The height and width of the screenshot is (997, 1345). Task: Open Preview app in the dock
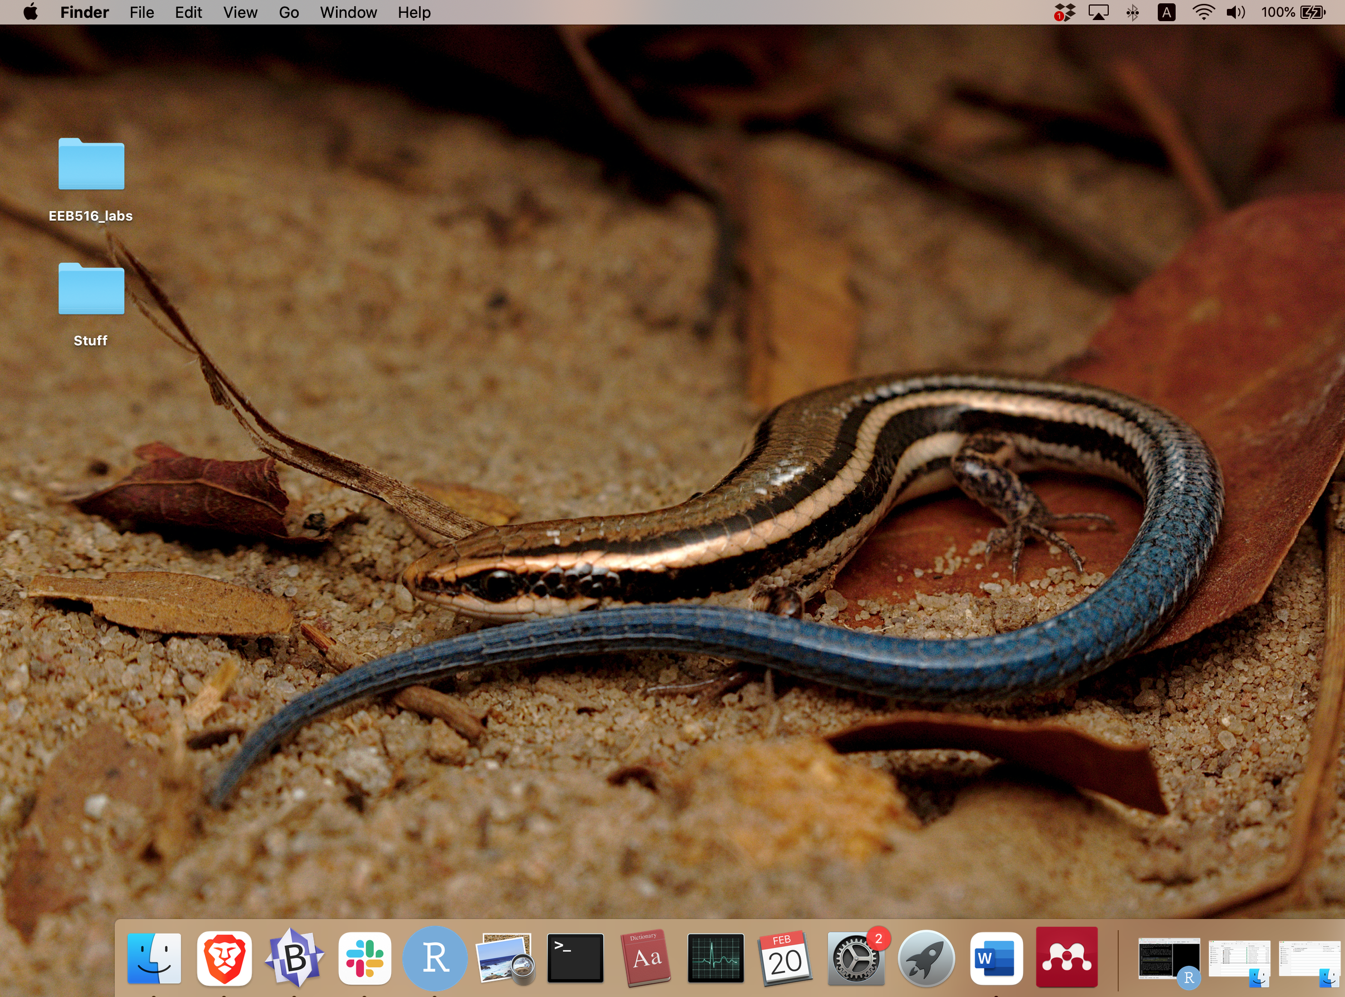coord(505,959)
